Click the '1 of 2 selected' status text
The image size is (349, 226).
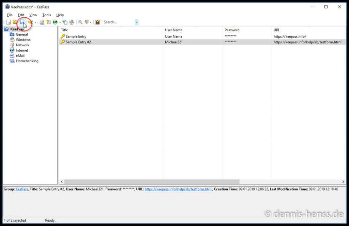tap(15, 220)
